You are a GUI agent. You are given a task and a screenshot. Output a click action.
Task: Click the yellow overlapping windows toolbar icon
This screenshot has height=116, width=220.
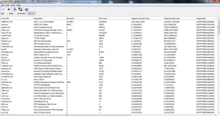click(20, 9)
